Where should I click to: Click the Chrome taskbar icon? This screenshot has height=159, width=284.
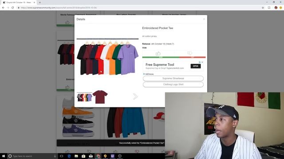[98, 156]
